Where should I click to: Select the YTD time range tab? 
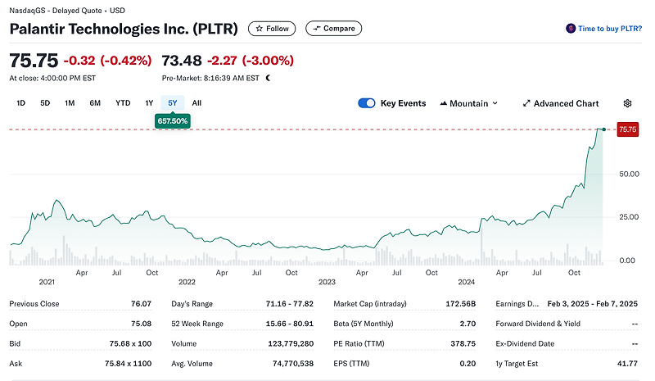[x=123, y=103]
